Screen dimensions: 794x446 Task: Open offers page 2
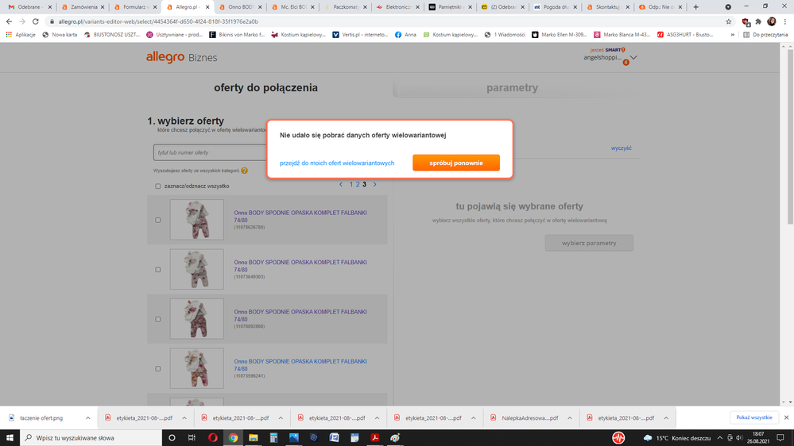tap(358, 185)
